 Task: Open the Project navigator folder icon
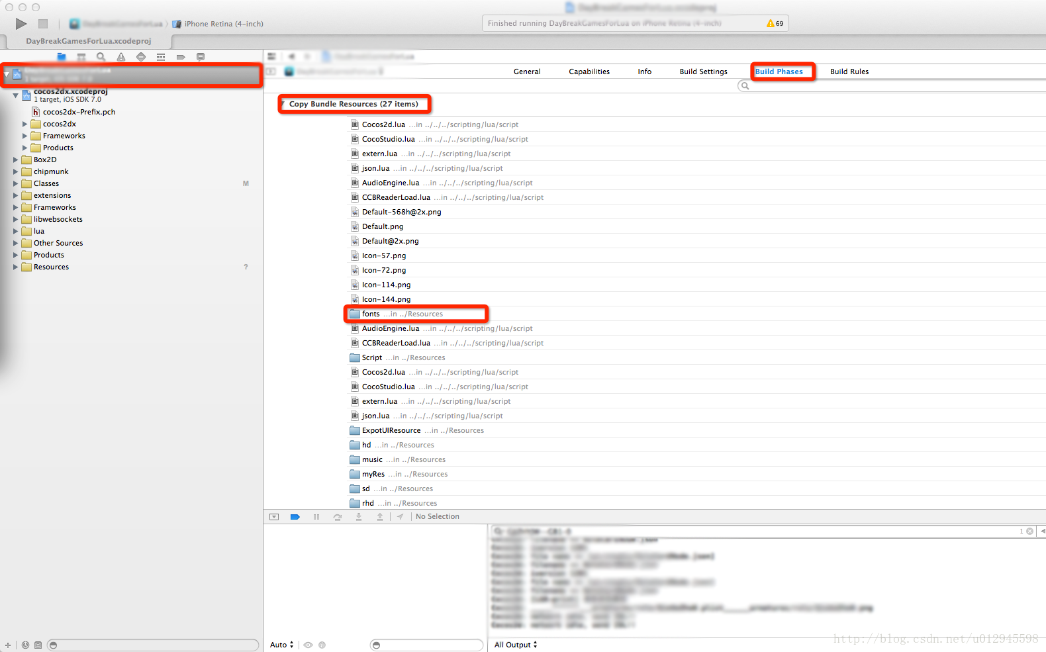pos(62,57)
